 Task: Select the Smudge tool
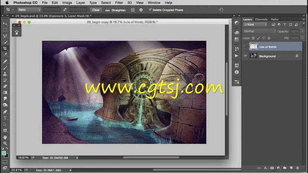[5, 99]
